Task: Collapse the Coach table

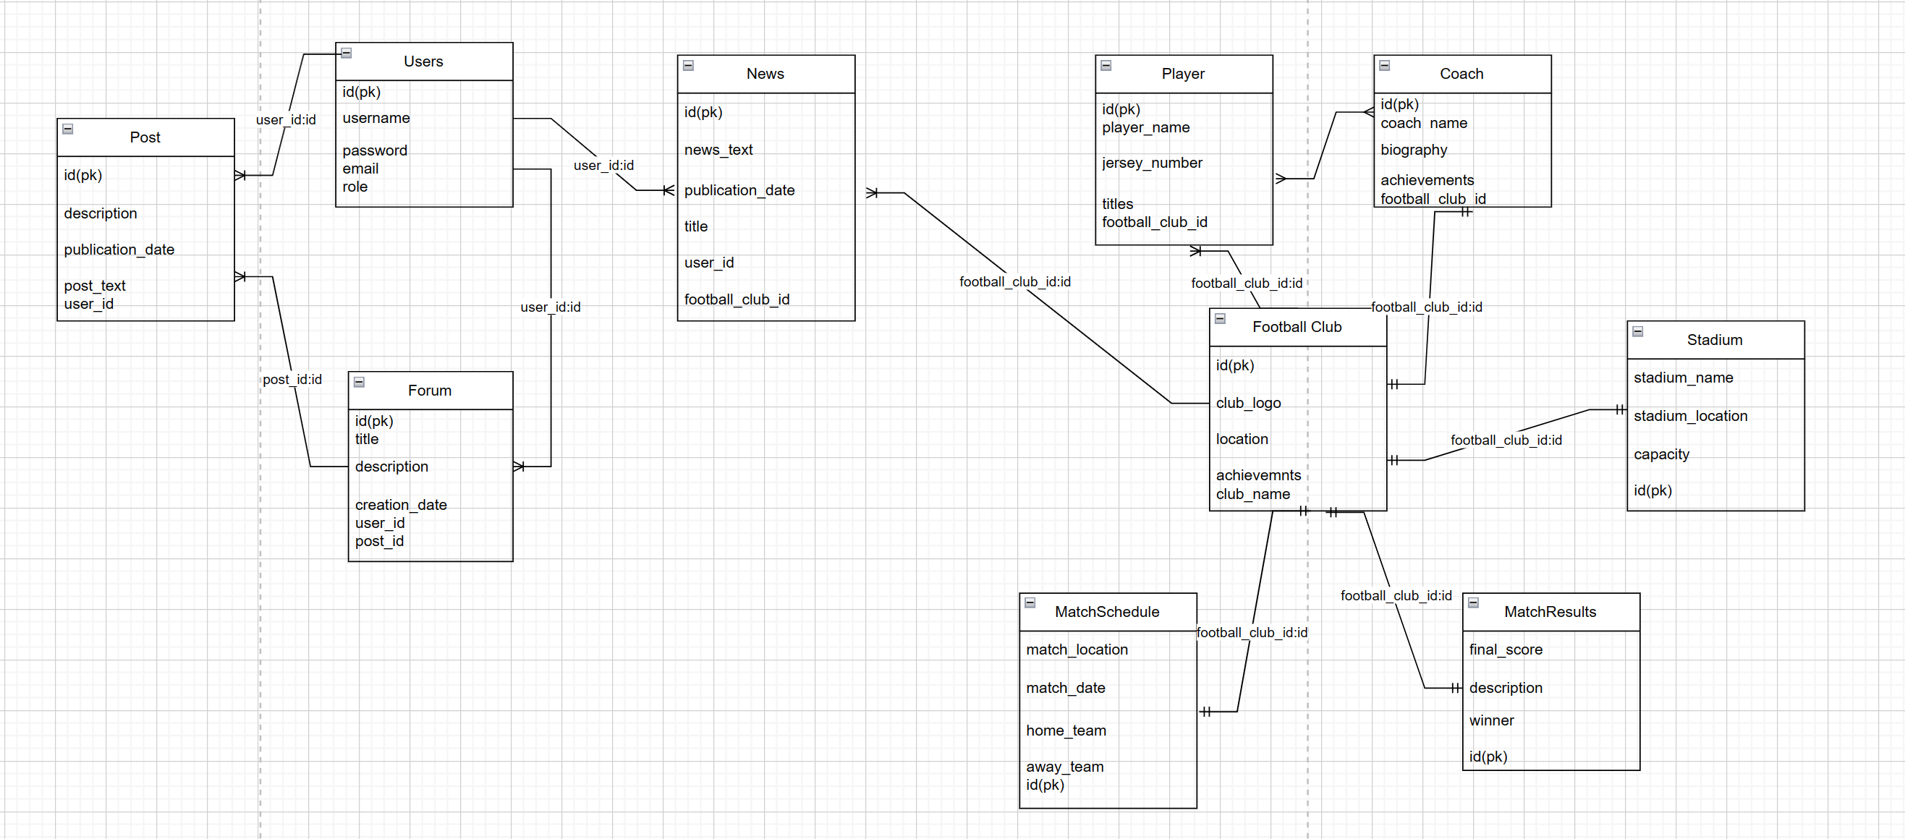Action: 1384,66
